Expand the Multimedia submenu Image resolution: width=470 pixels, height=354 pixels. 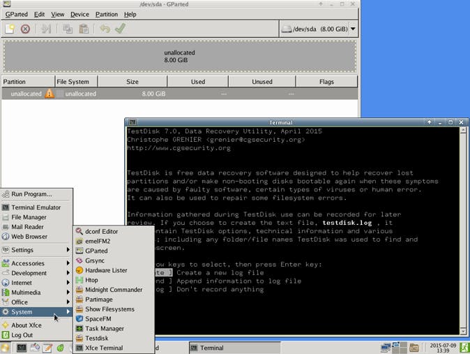pyautogui.click(x=36, y=293)
